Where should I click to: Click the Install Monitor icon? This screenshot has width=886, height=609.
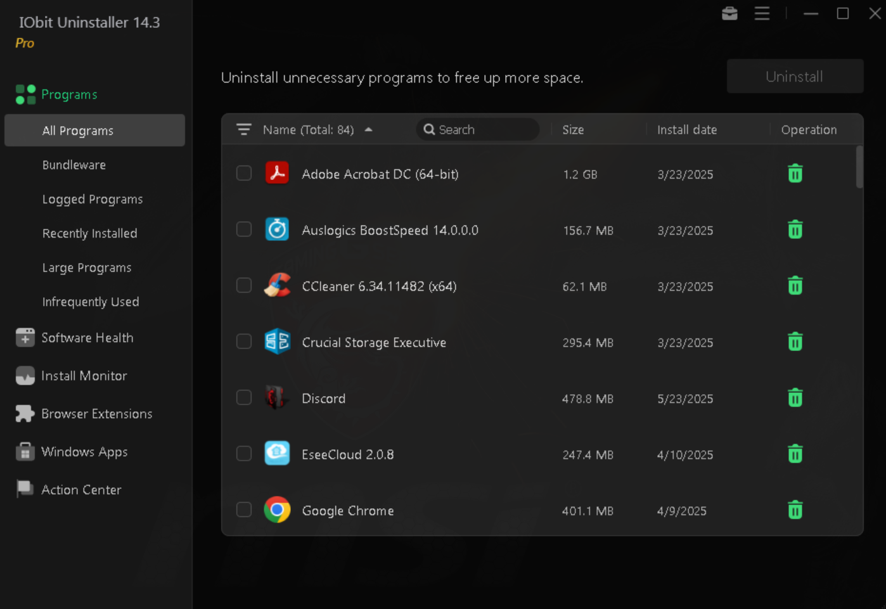(25, 376)
